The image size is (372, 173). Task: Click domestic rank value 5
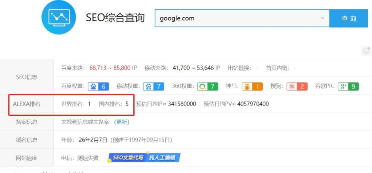pos(127,104)
